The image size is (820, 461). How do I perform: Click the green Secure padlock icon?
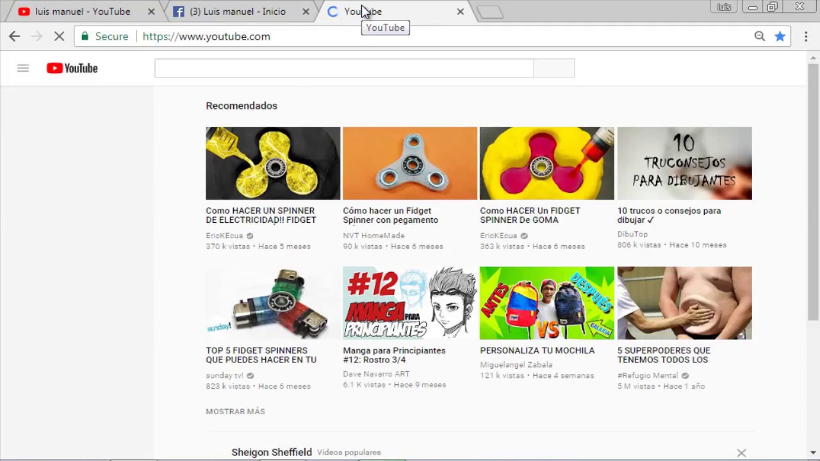tap(85, 36)
